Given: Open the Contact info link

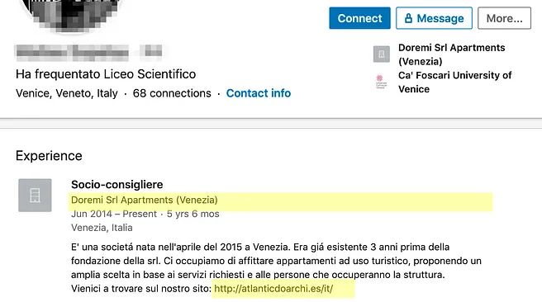Looking at the screenshot, I should (259, 93).
